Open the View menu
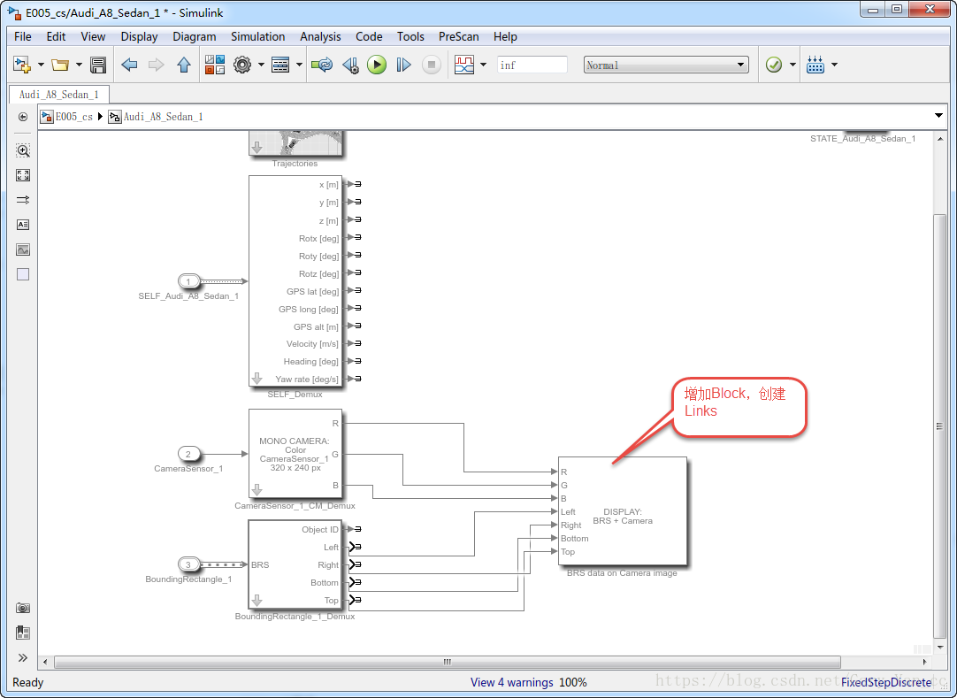 pyautogui.click(x=94, y=36)
